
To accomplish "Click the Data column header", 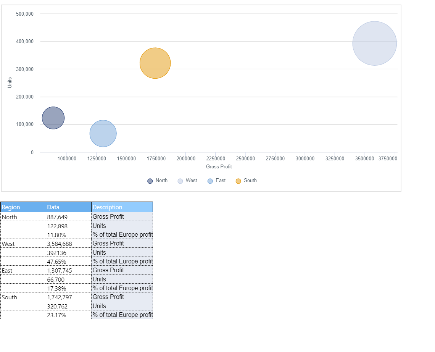I will 68,207.
